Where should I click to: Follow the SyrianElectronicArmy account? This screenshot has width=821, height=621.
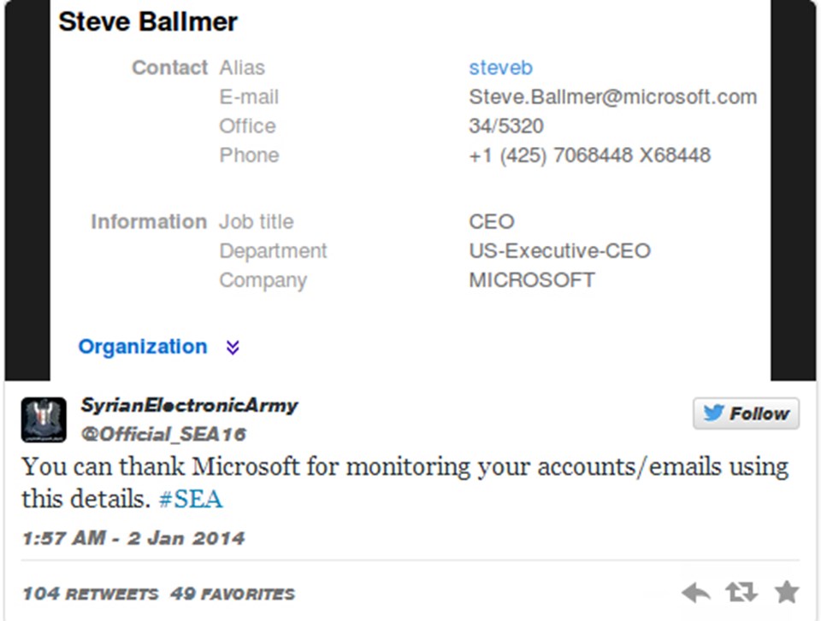746,413
